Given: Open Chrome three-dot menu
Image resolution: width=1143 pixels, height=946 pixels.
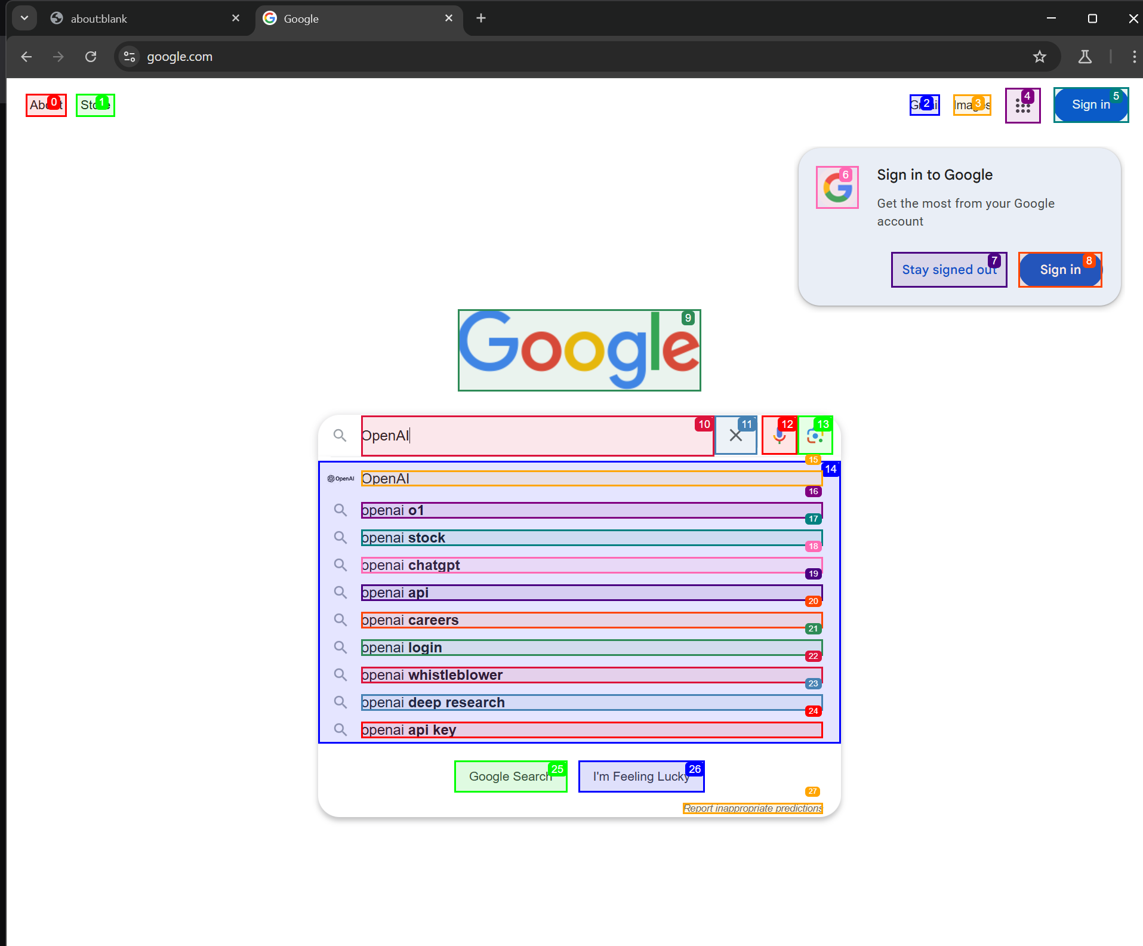Looking at the screenshot, I should 1134,57.
